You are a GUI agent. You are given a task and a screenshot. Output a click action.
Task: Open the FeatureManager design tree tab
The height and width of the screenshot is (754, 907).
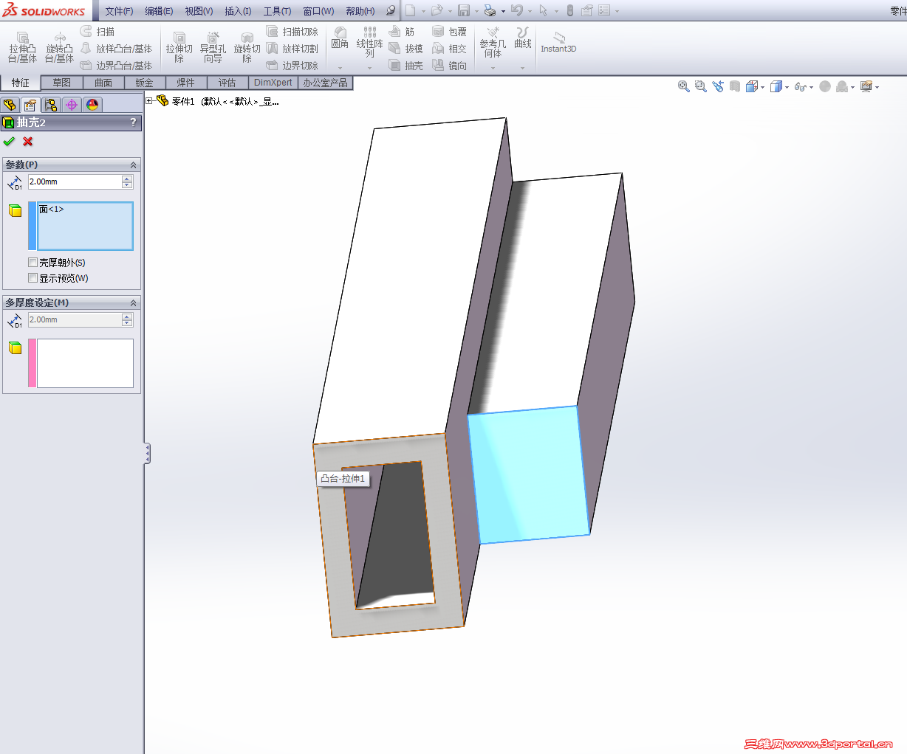(x=10, y=105)
